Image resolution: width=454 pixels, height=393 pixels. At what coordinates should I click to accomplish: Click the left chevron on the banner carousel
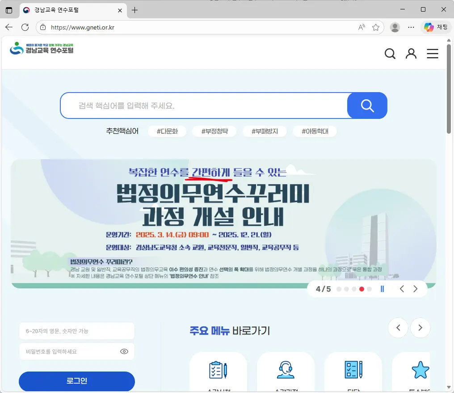(x=402, y=289)
